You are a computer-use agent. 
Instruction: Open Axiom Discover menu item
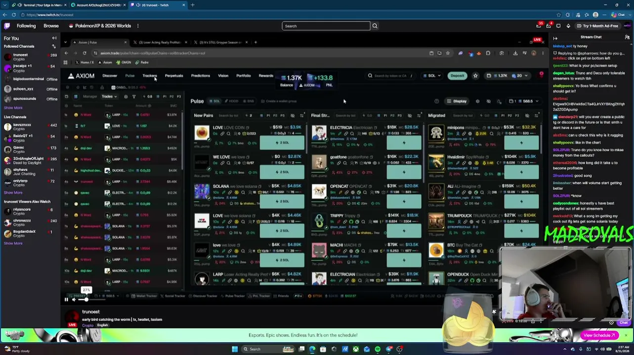(x=110, y=76)
